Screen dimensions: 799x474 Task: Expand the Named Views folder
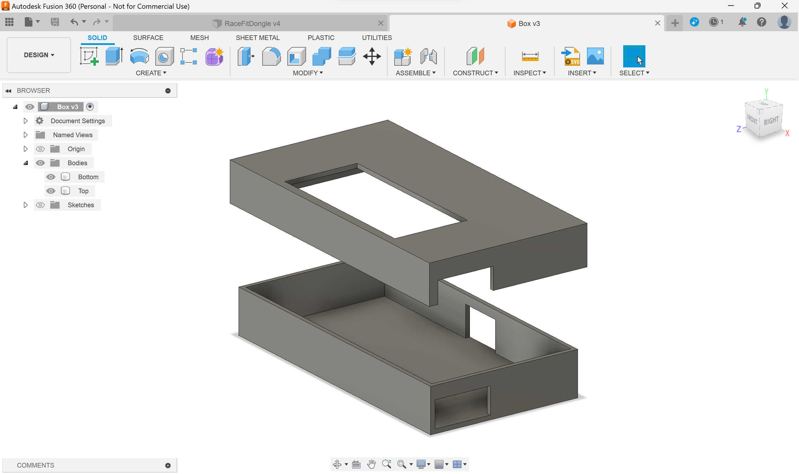25,135
